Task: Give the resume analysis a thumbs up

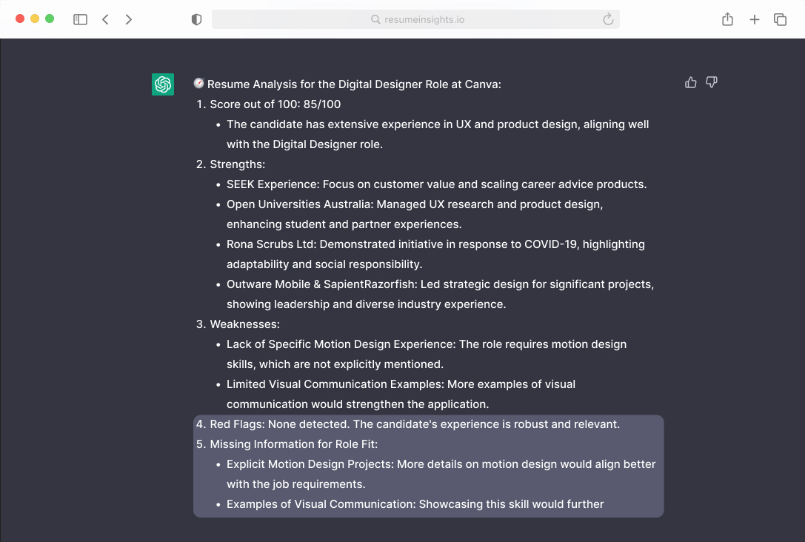Action: click(691, 82)
